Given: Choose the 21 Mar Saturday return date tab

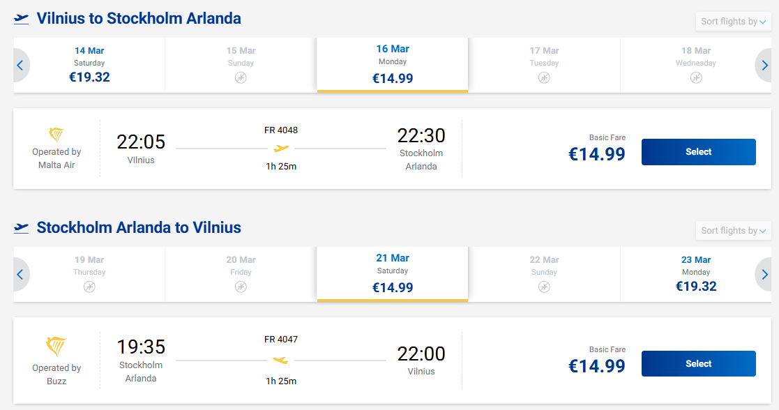Looking at the screenshot, I should click(393, 274).
